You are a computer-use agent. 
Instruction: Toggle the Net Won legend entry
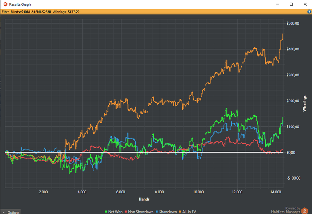(114, 212)
